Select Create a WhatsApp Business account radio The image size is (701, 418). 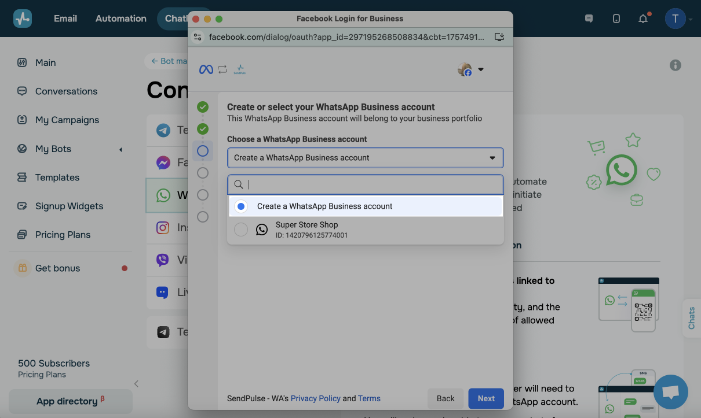tap(241, 206)
